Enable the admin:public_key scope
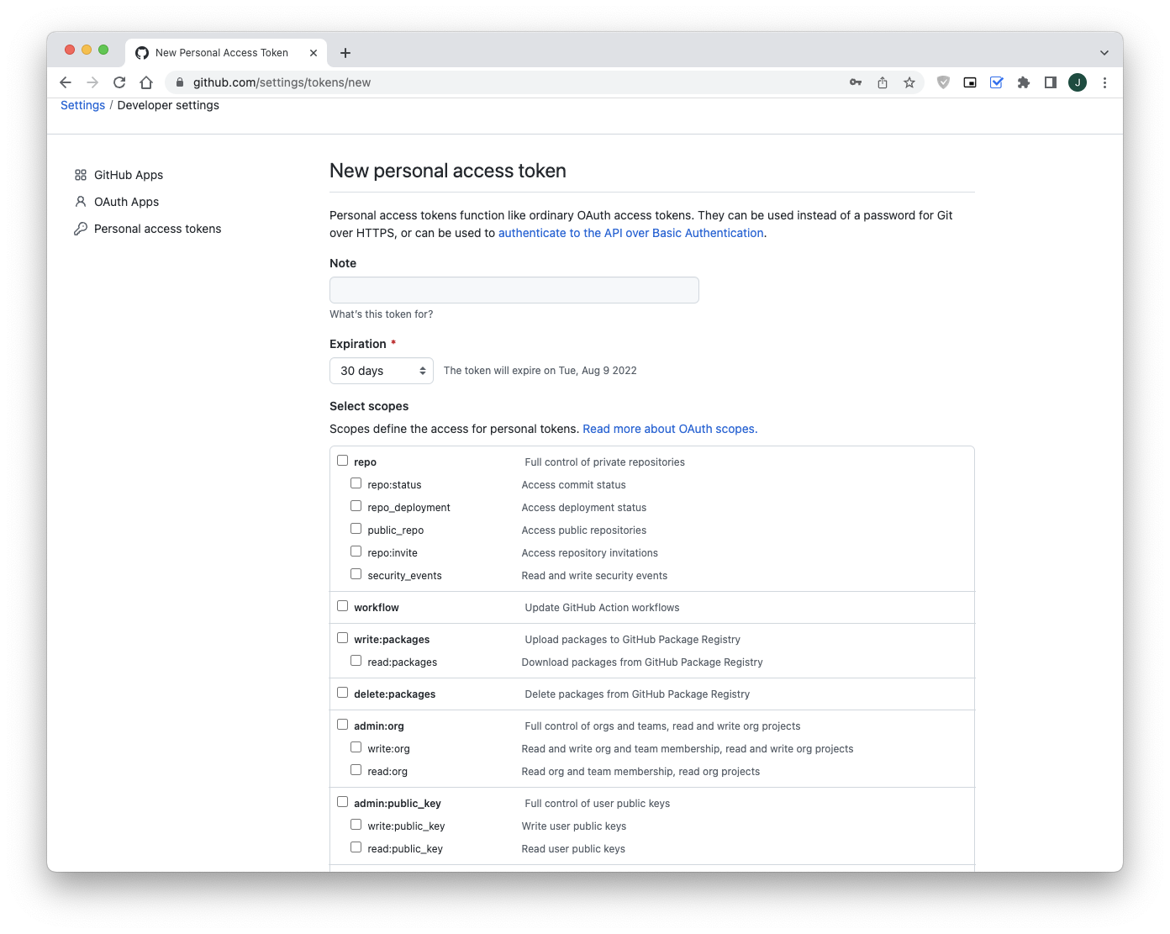1170x934 pixels. click(342, 802)
